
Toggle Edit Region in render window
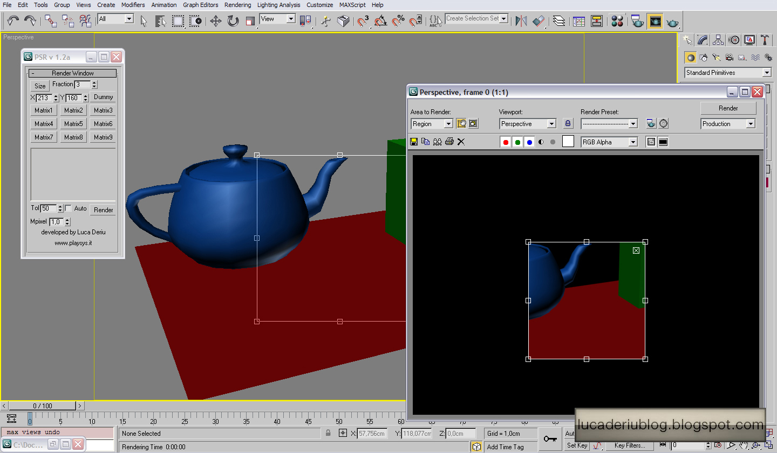pos(462,123)
